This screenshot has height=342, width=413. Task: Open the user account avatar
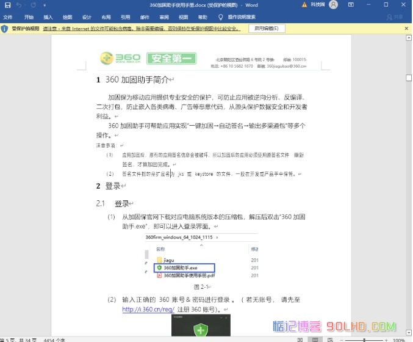pos(333,5)
